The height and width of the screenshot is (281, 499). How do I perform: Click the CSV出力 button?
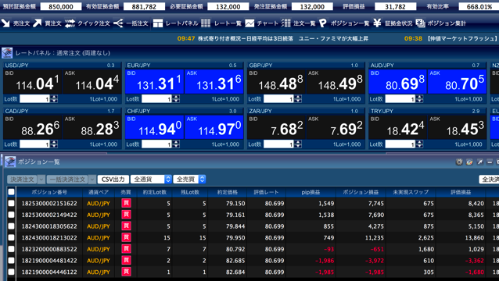pyautogui.click(x=113, y=180)
